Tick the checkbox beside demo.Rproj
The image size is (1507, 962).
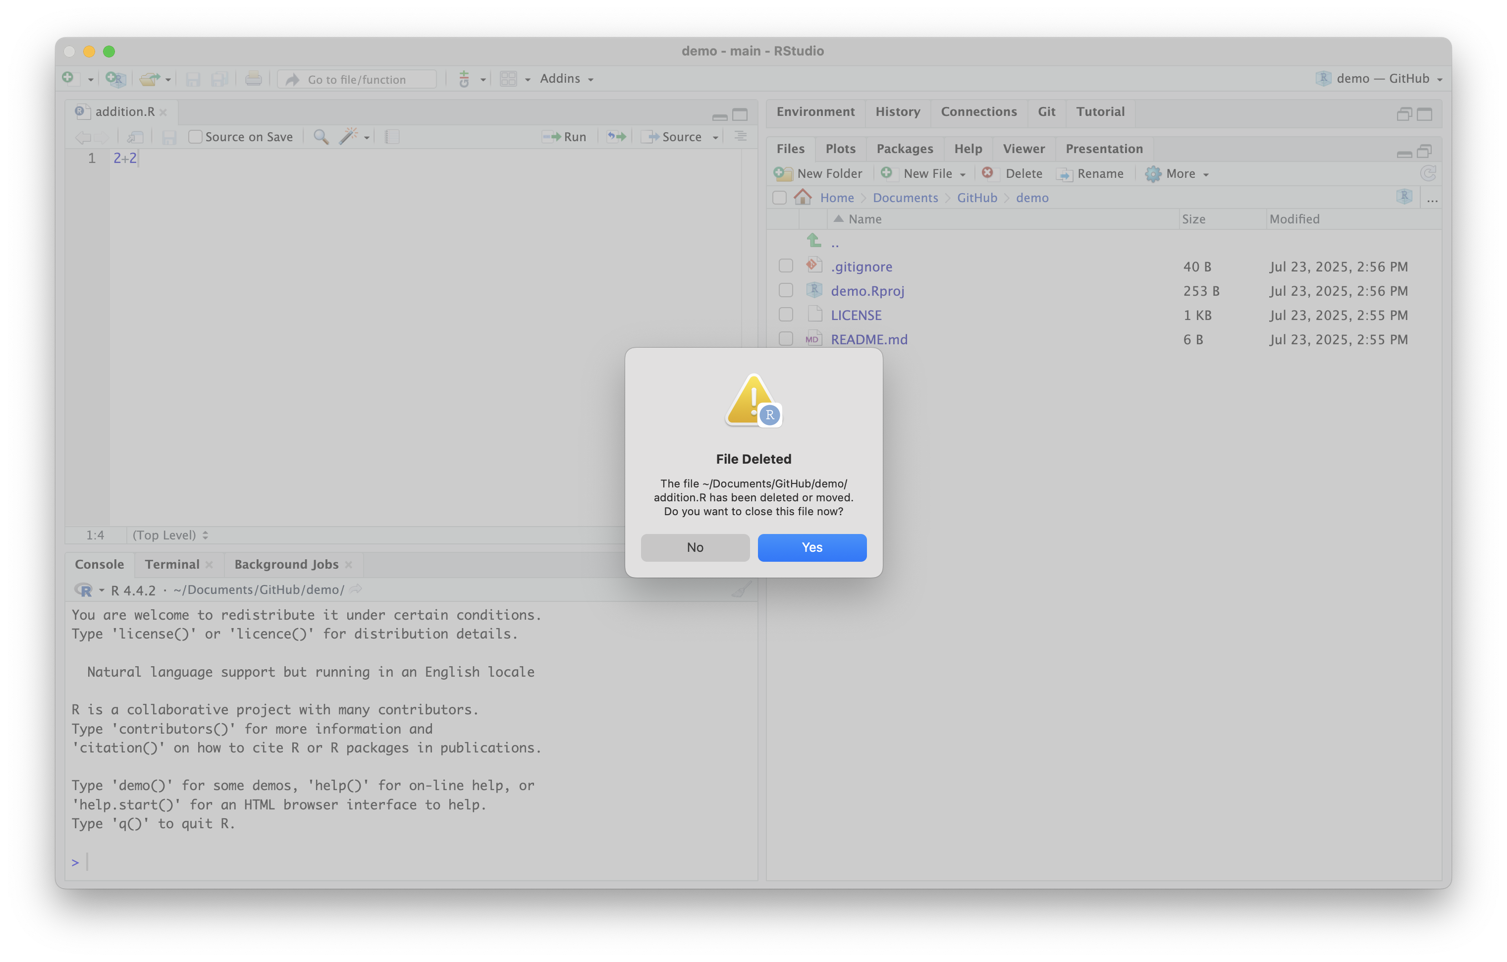click(785, 290)
